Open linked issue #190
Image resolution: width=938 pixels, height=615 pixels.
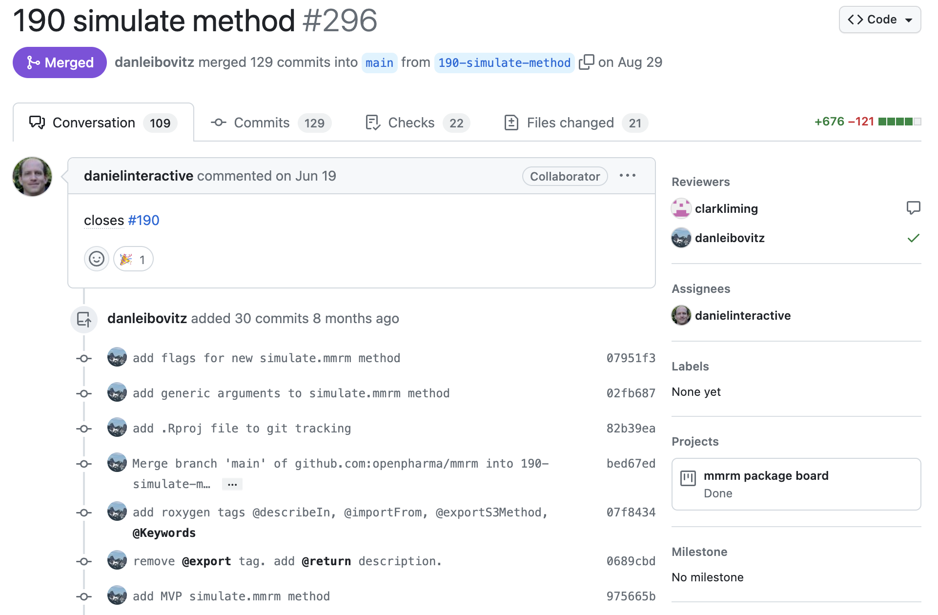[143, 221]
